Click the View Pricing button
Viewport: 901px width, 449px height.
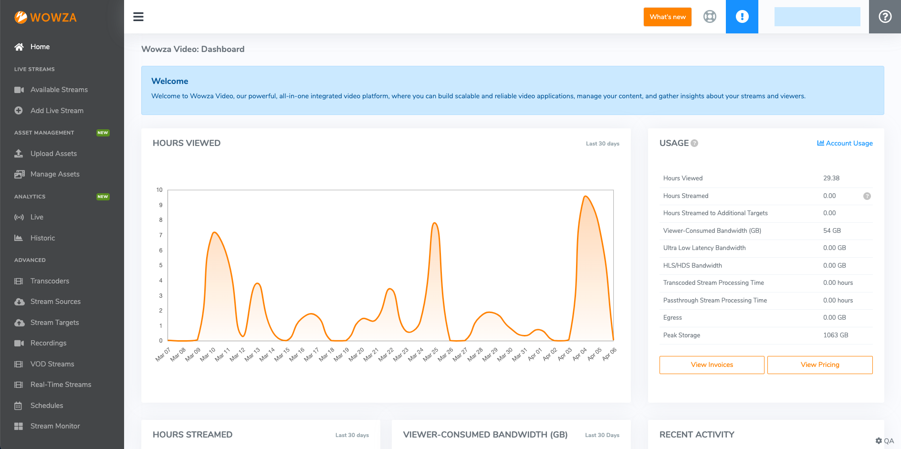[x=820, y=365]
